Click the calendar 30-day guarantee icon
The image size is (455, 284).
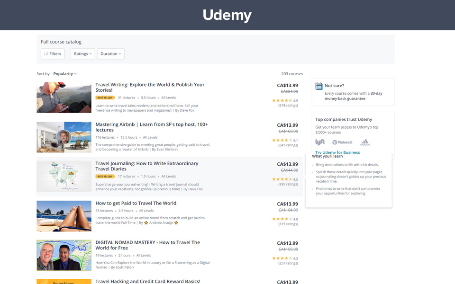coord(319,86)
